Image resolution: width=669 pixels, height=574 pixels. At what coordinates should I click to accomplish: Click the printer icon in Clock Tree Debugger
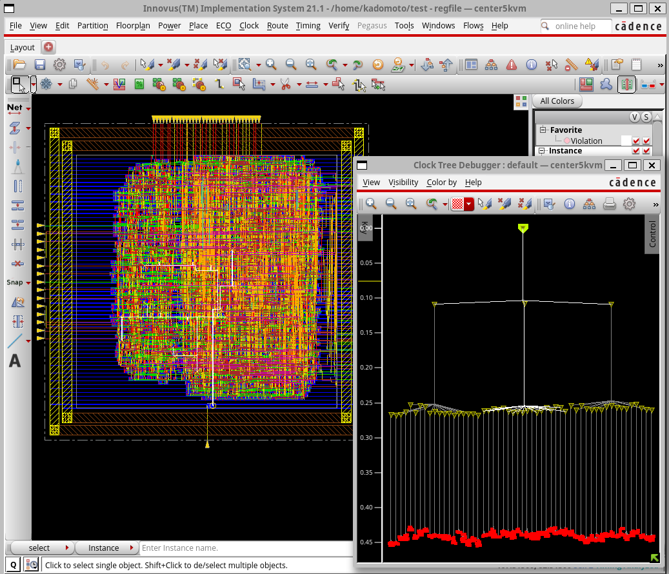(x=609, y=204)
